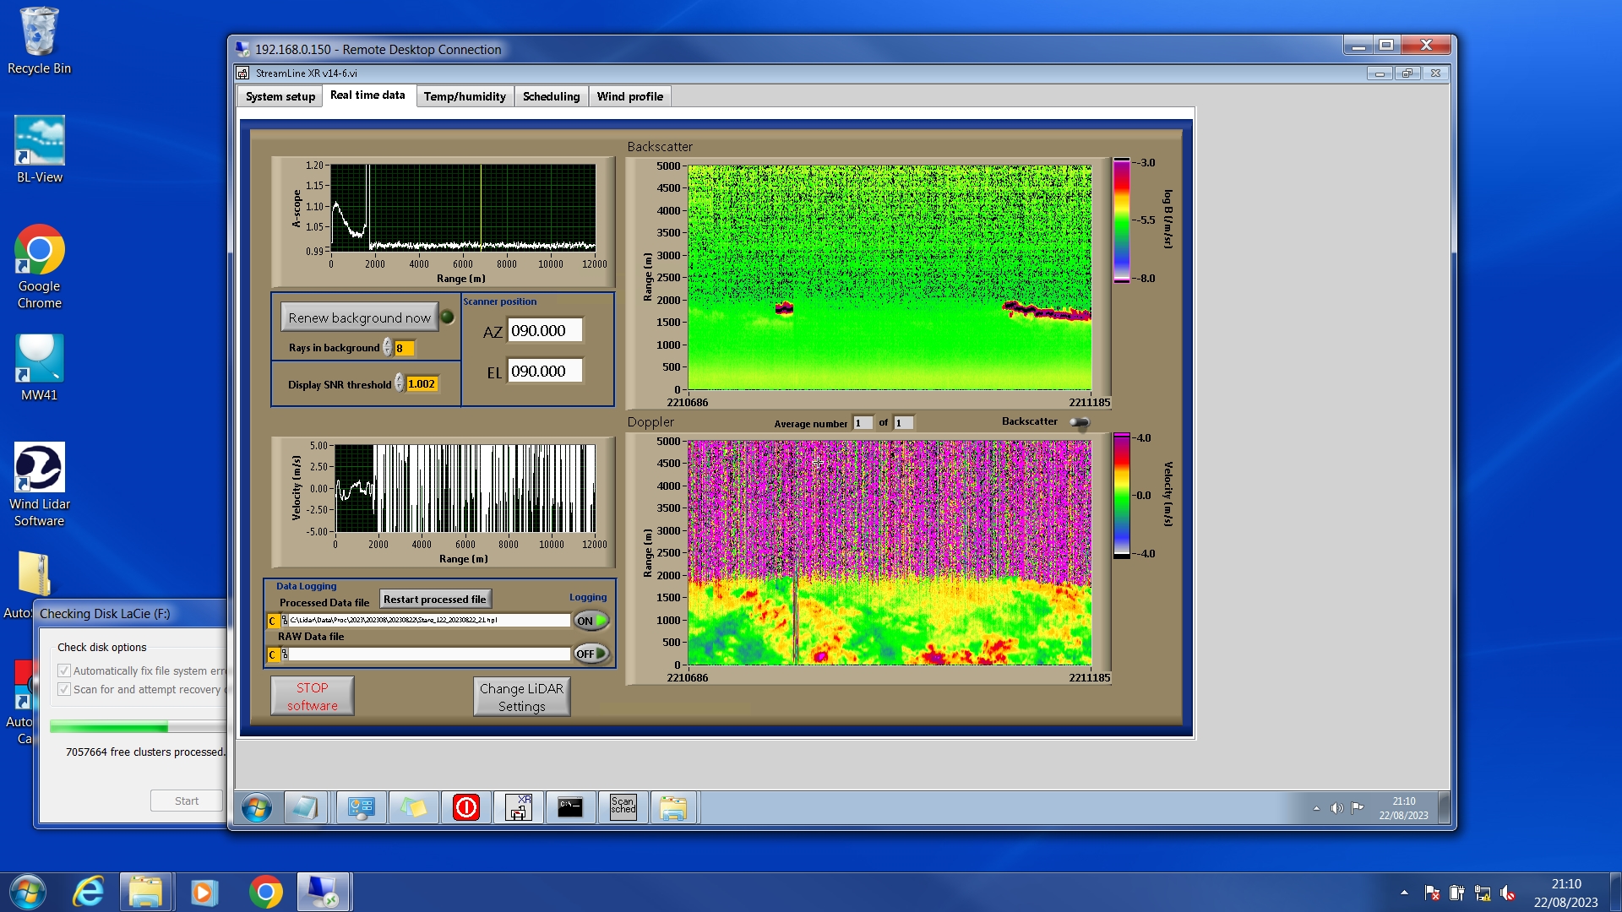The height and width of the screenshot is (912, 1622).
Task: Adjust the Display SNR threshold stepper
Action: pos(400,384)
